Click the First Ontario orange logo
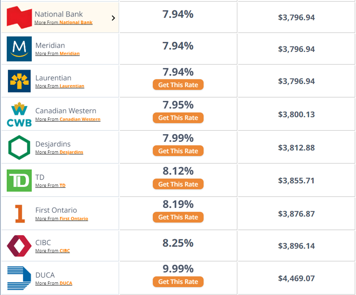Viewport: 356px width, 295px height. pyautogui.click(x=19, y=213)
